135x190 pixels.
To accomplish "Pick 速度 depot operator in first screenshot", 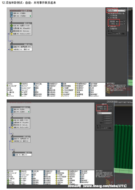I will coord(64,84).
